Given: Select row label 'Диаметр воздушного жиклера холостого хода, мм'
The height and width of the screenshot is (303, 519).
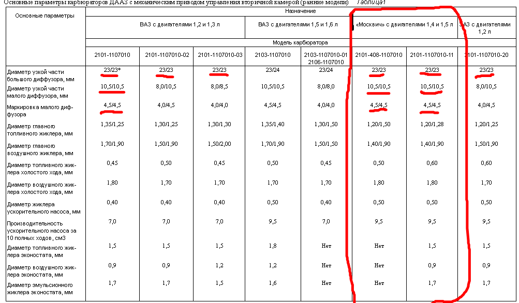Looking at the screenshot, I should (x=41, y=188).
